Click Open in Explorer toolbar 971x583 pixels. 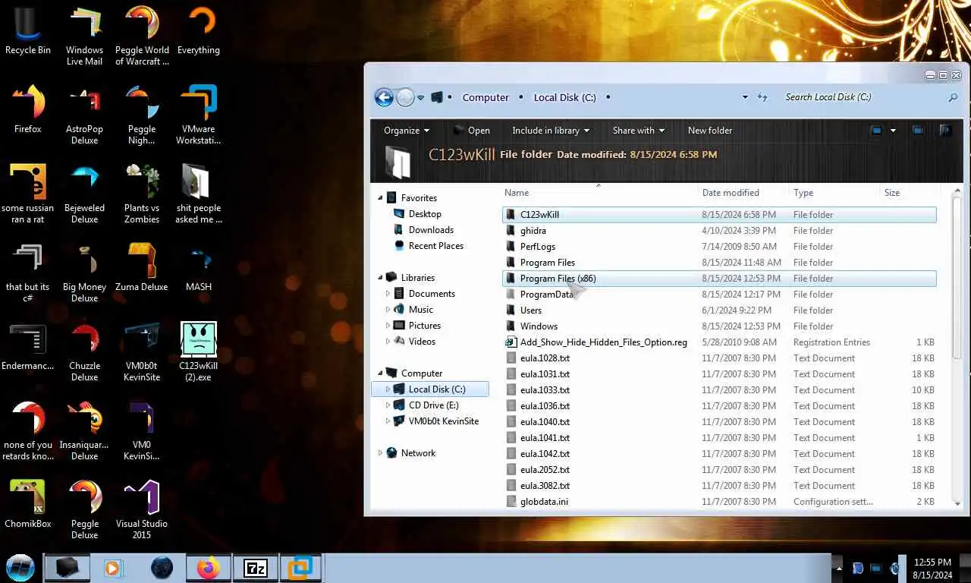point(472,131)
